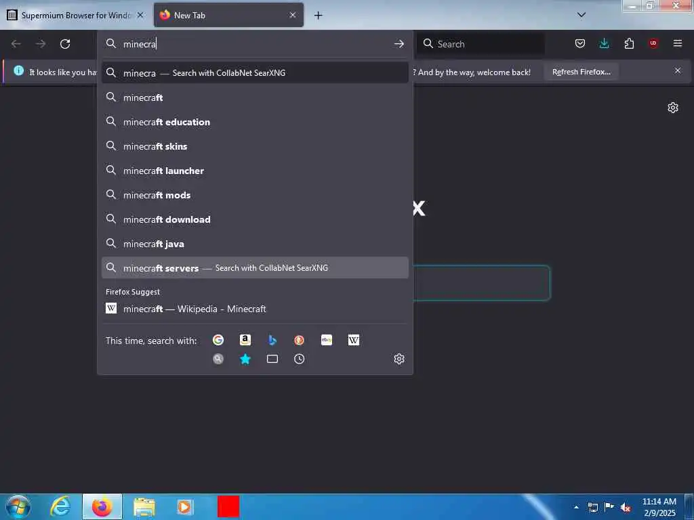Viewport: 694px width, 520px height.
Task: Close the Supermium Browser tab
Action: tap(140, 15)
